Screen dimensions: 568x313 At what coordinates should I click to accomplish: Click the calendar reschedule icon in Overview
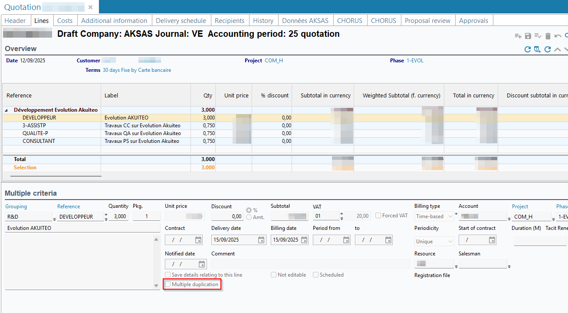click(537, 49)
